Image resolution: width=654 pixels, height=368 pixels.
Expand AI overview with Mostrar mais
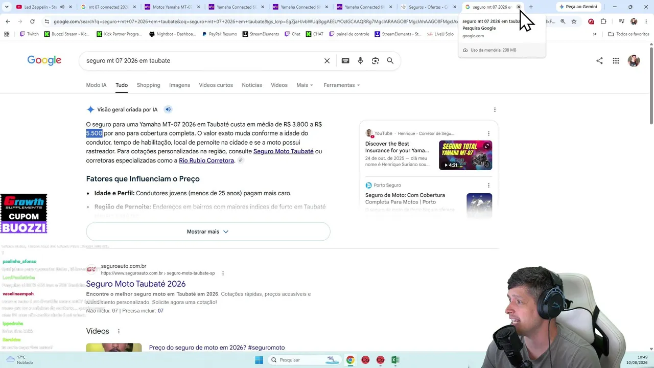click(208, 232)
